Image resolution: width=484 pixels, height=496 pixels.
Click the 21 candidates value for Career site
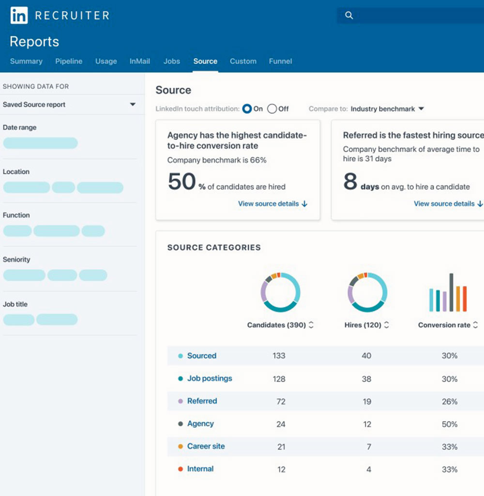[281, 447]
